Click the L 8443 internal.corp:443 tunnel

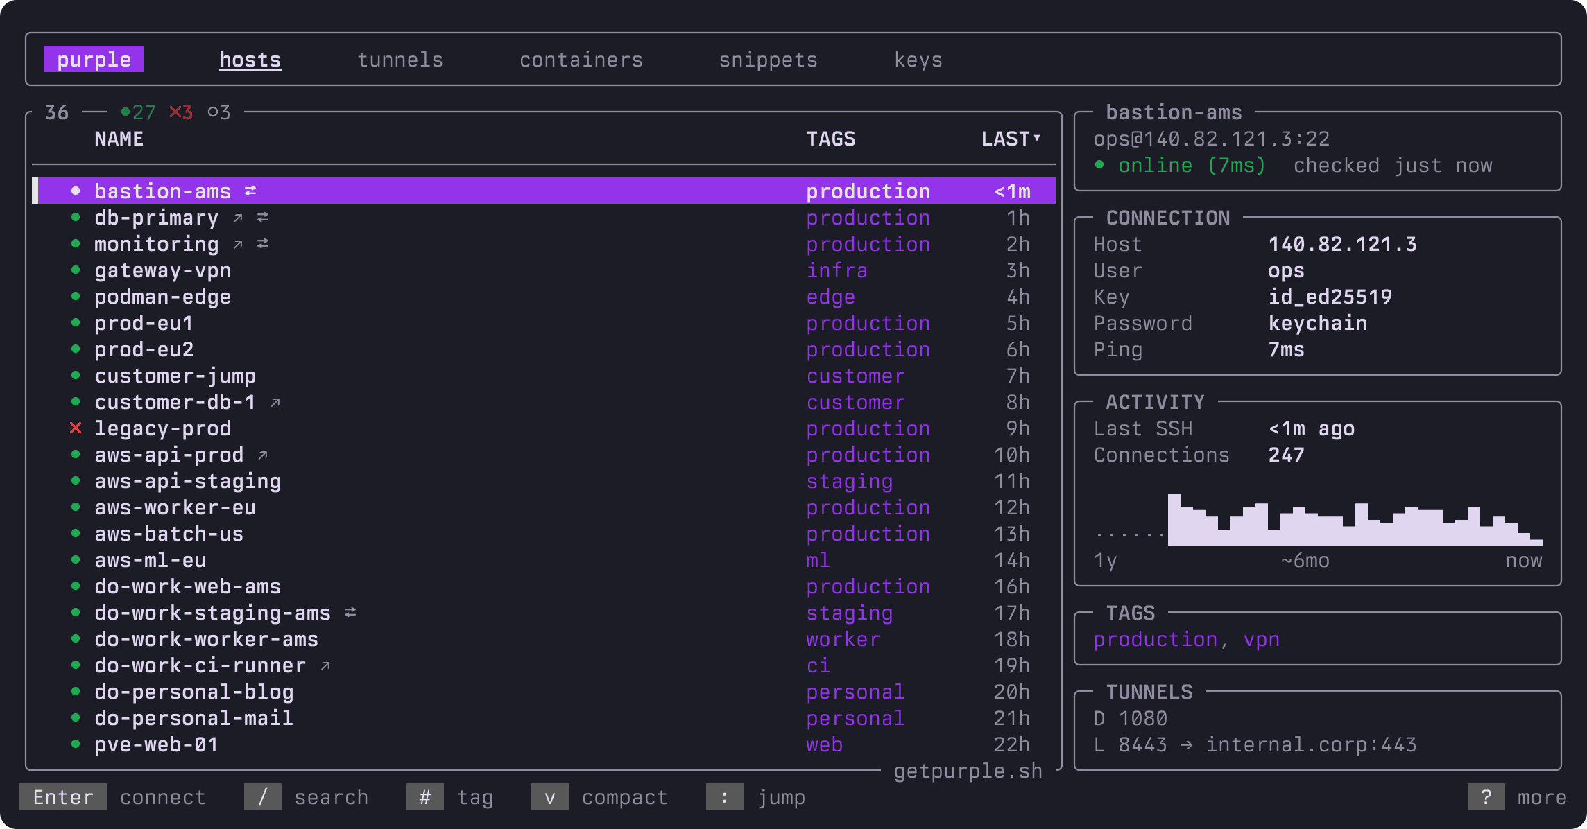click(1255, 744)
